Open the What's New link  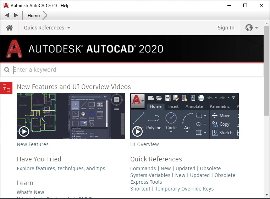pos(31,192)
